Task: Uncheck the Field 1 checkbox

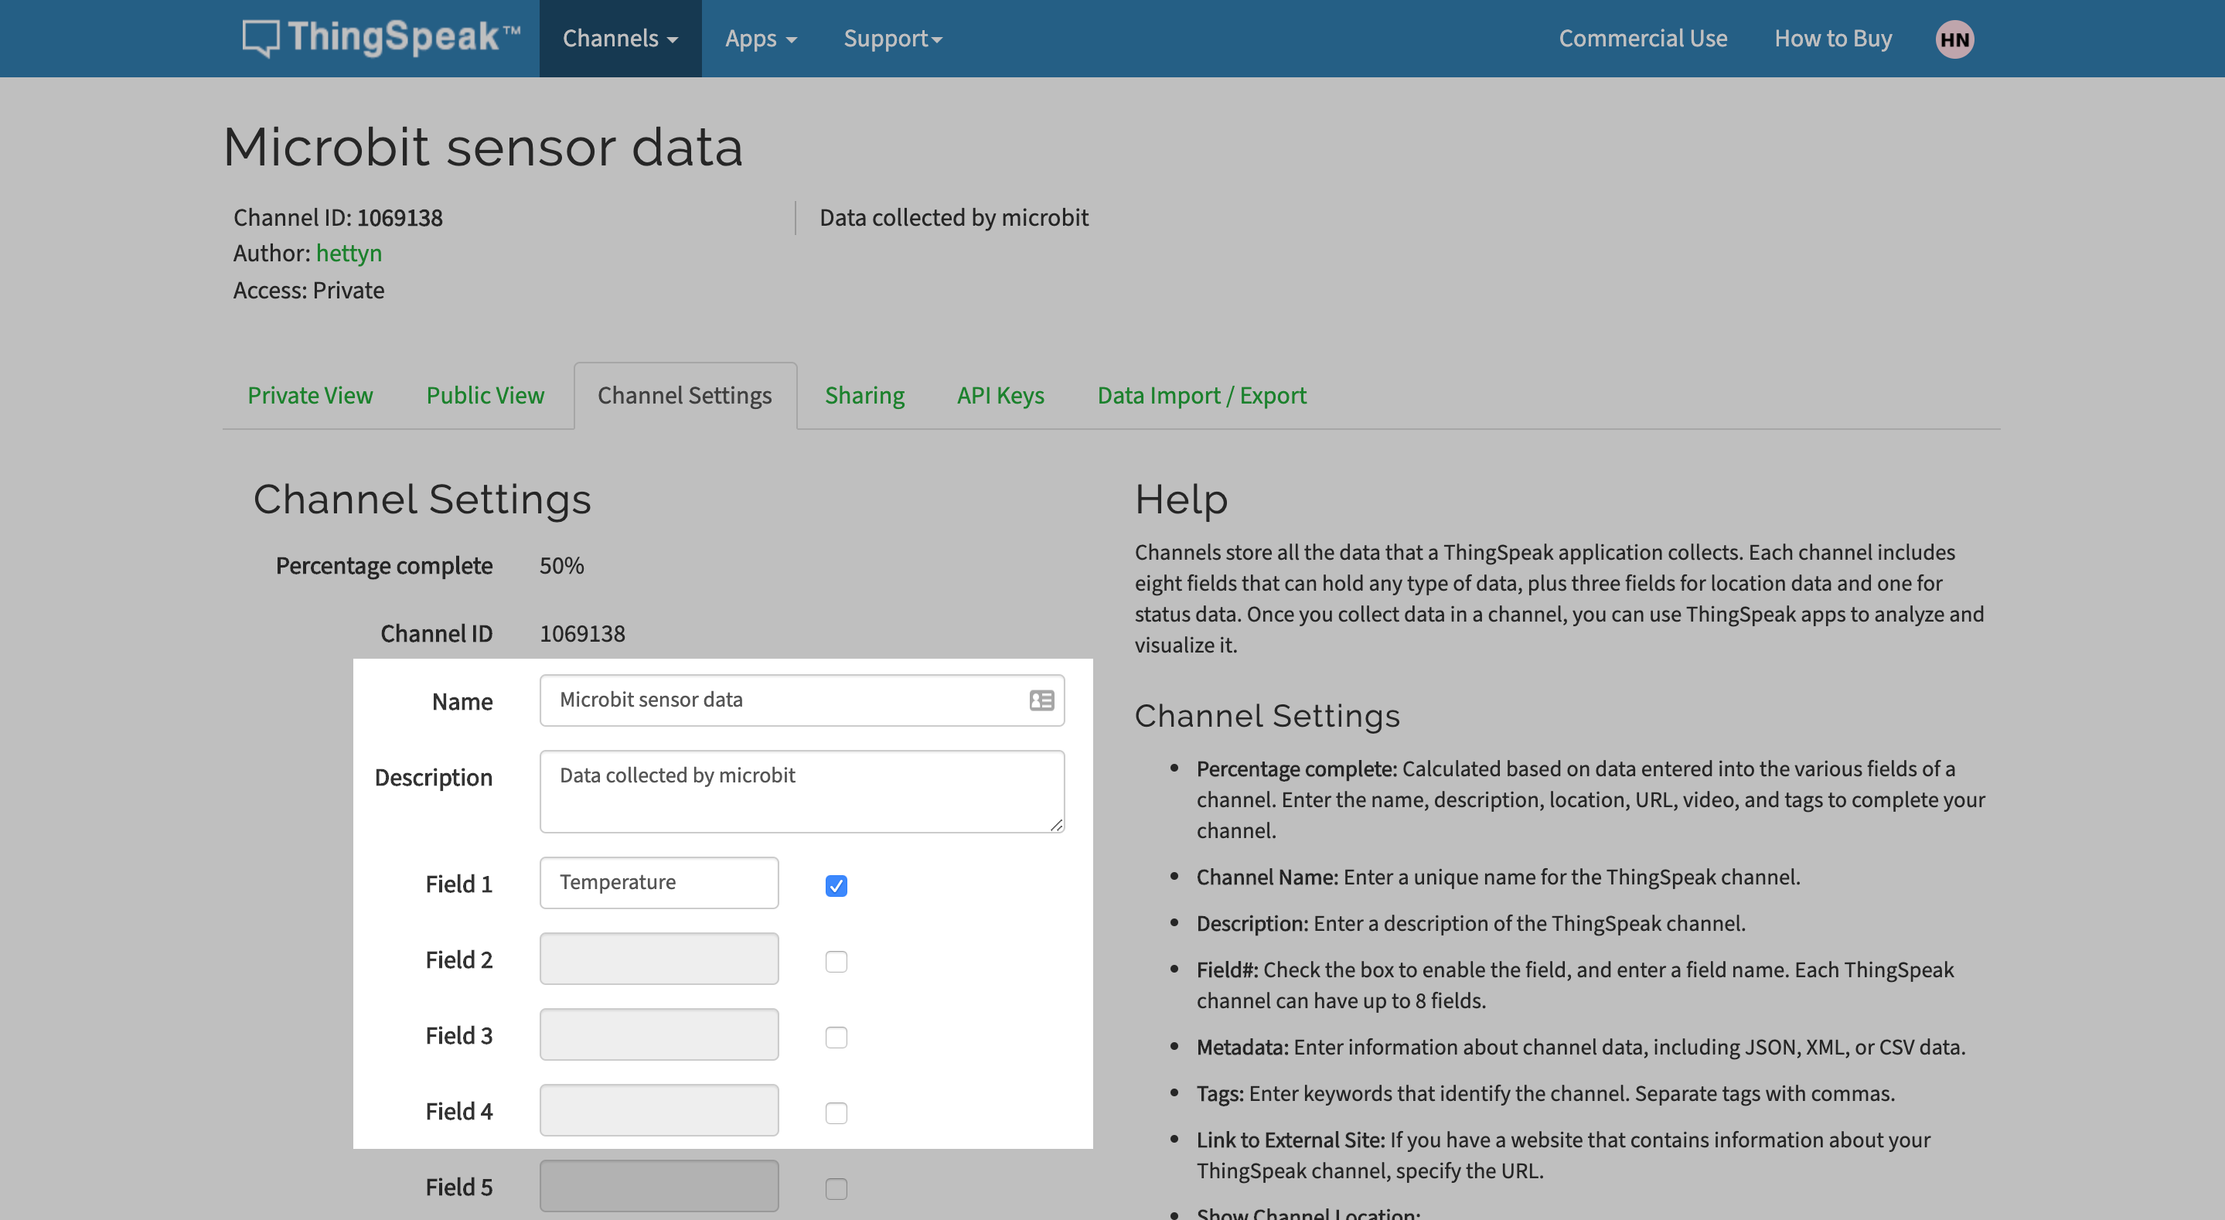Action: pos(835,886)
